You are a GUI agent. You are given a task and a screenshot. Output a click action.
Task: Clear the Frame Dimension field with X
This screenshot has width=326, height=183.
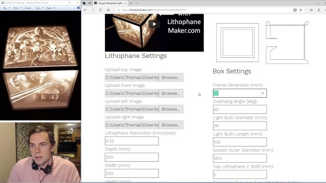263,93
